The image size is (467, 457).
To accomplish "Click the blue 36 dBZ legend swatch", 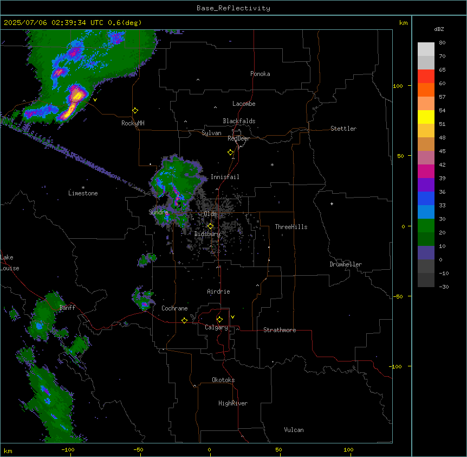I will pos(426,198).
